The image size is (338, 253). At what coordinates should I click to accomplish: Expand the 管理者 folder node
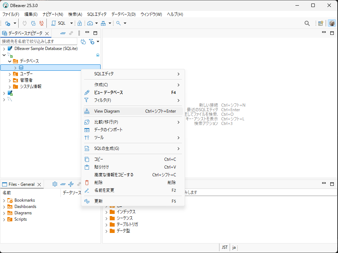10,81
